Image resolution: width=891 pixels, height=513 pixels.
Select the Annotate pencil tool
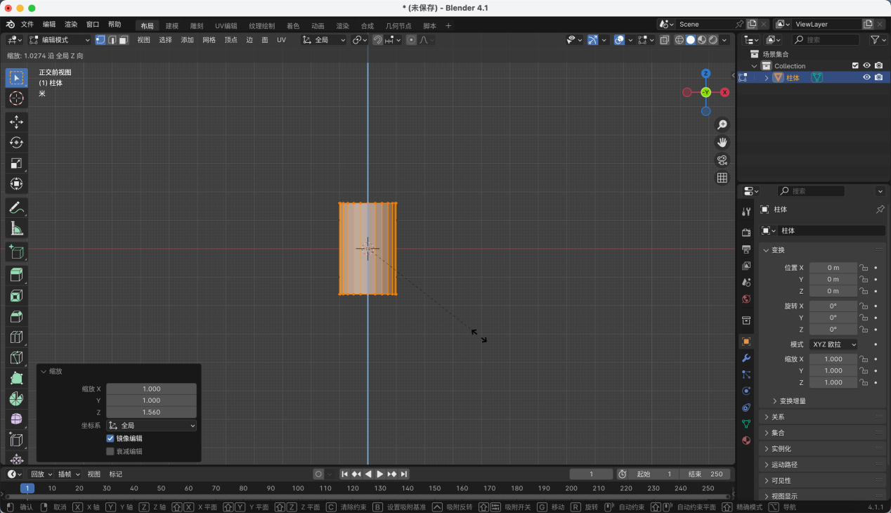[x=17, y=208]
